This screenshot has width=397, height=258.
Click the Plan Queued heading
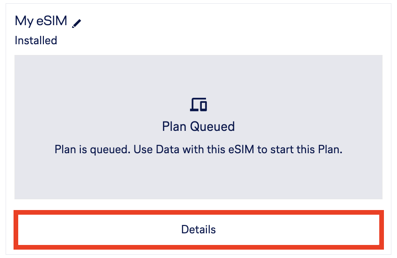click(x=198, y=126)
